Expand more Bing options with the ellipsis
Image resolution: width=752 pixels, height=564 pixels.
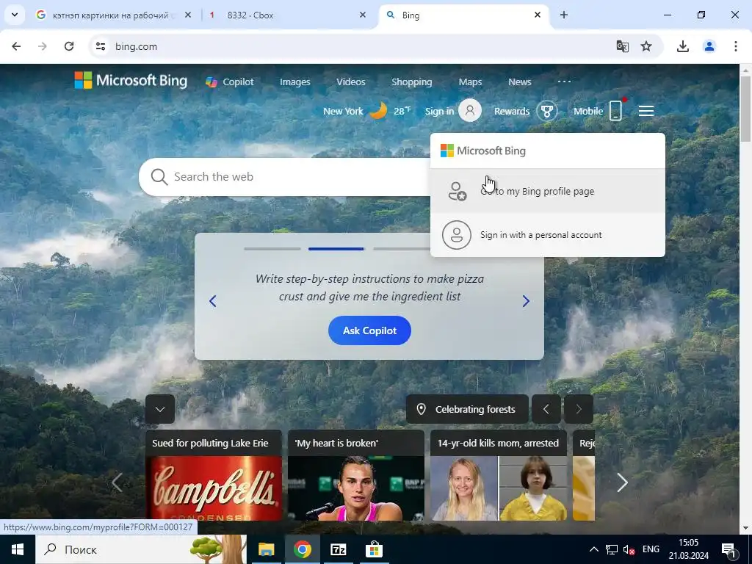pos(565,82)
